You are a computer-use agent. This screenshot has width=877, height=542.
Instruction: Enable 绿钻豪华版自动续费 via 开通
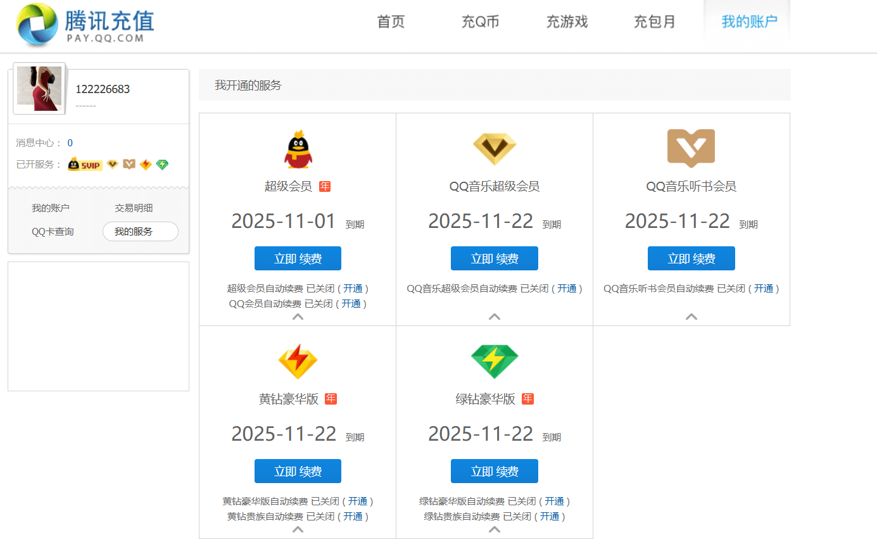pos(555,501)
